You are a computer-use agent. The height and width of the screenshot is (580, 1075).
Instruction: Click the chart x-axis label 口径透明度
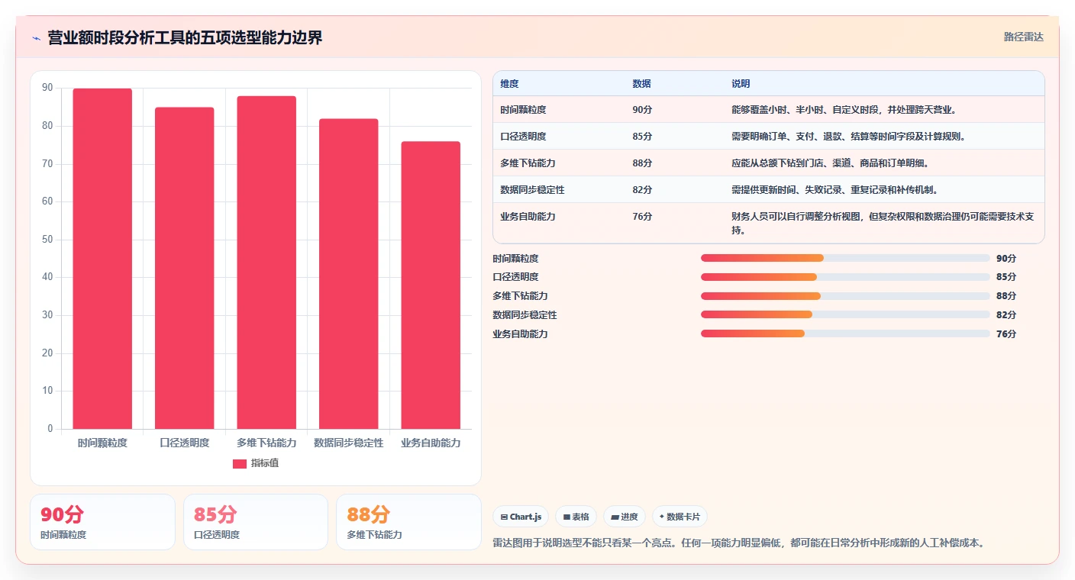[184, 443]
